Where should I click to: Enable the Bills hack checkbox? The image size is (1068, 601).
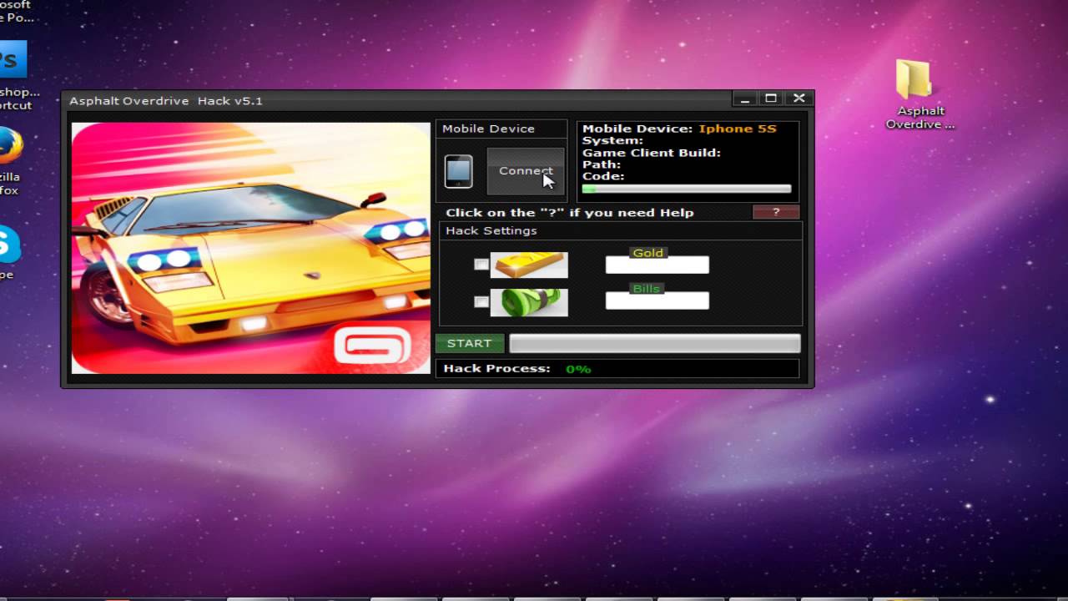click(x=481, y=301)
